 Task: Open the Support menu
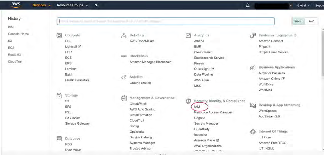coord(319,6)
